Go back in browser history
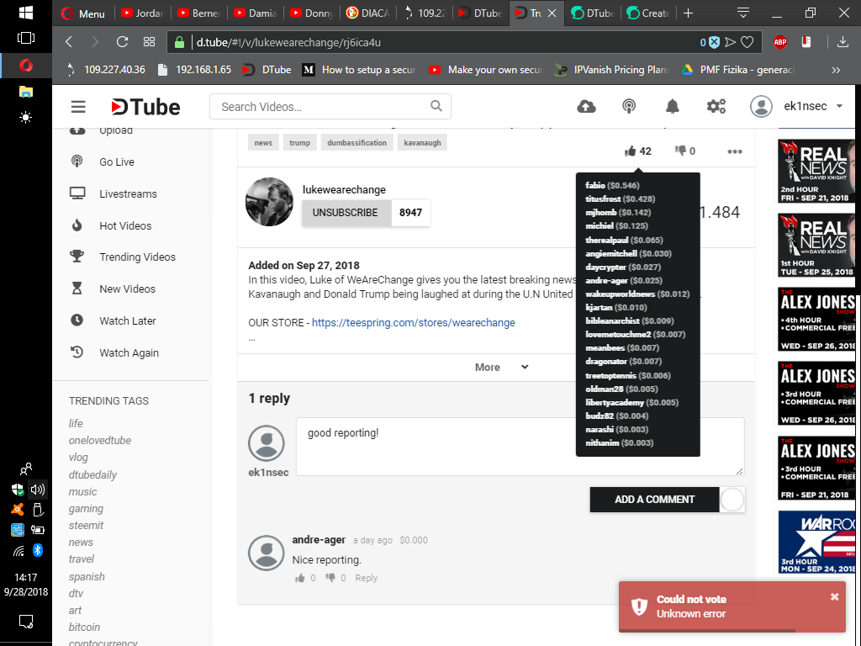The width and height of the screenshot is (861, 646). coord(69,42)
